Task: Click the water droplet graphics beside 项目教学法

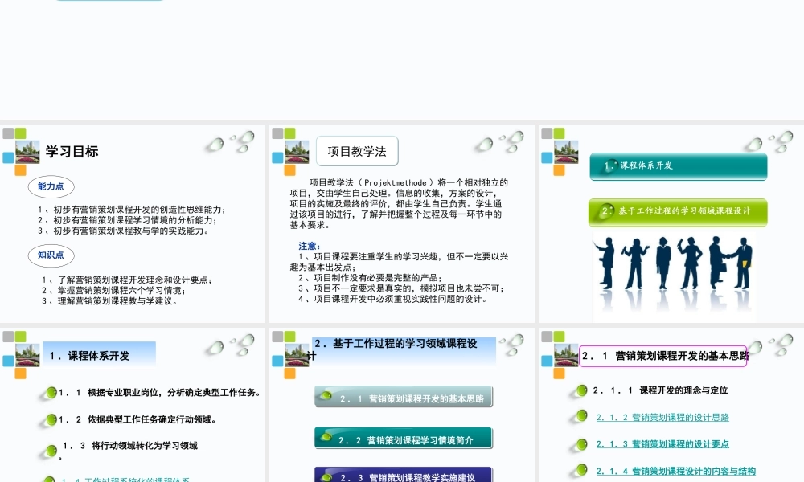Action: click(497, 143)
